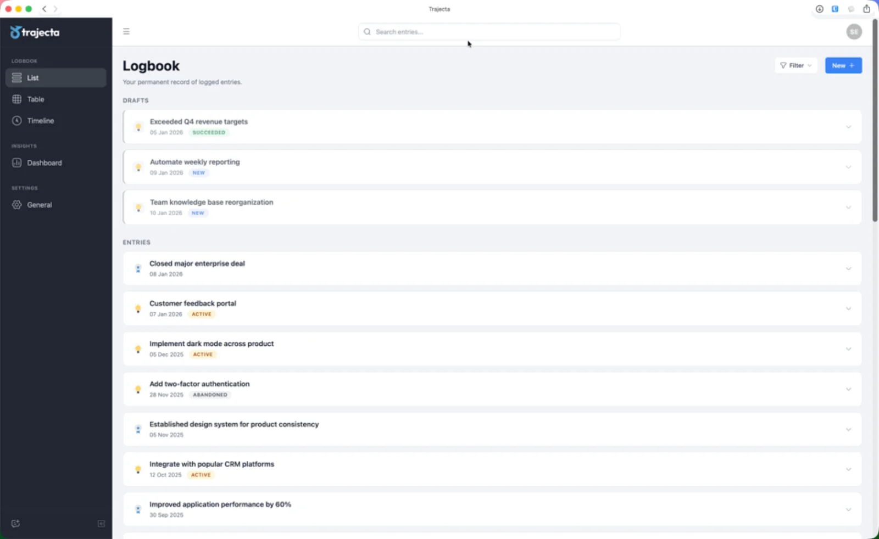Expand the Exceeded Q4 revenue targets draft

click(x=848, y=127)
